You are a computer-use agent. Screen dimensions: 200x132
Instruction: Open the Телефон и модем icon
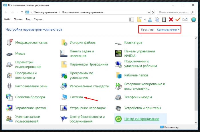(x=118, y=97)
